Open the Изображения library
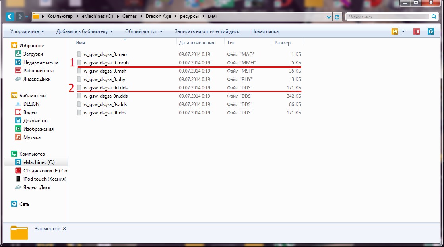Screen dimensions: 444x247 [x=38, y=129]
